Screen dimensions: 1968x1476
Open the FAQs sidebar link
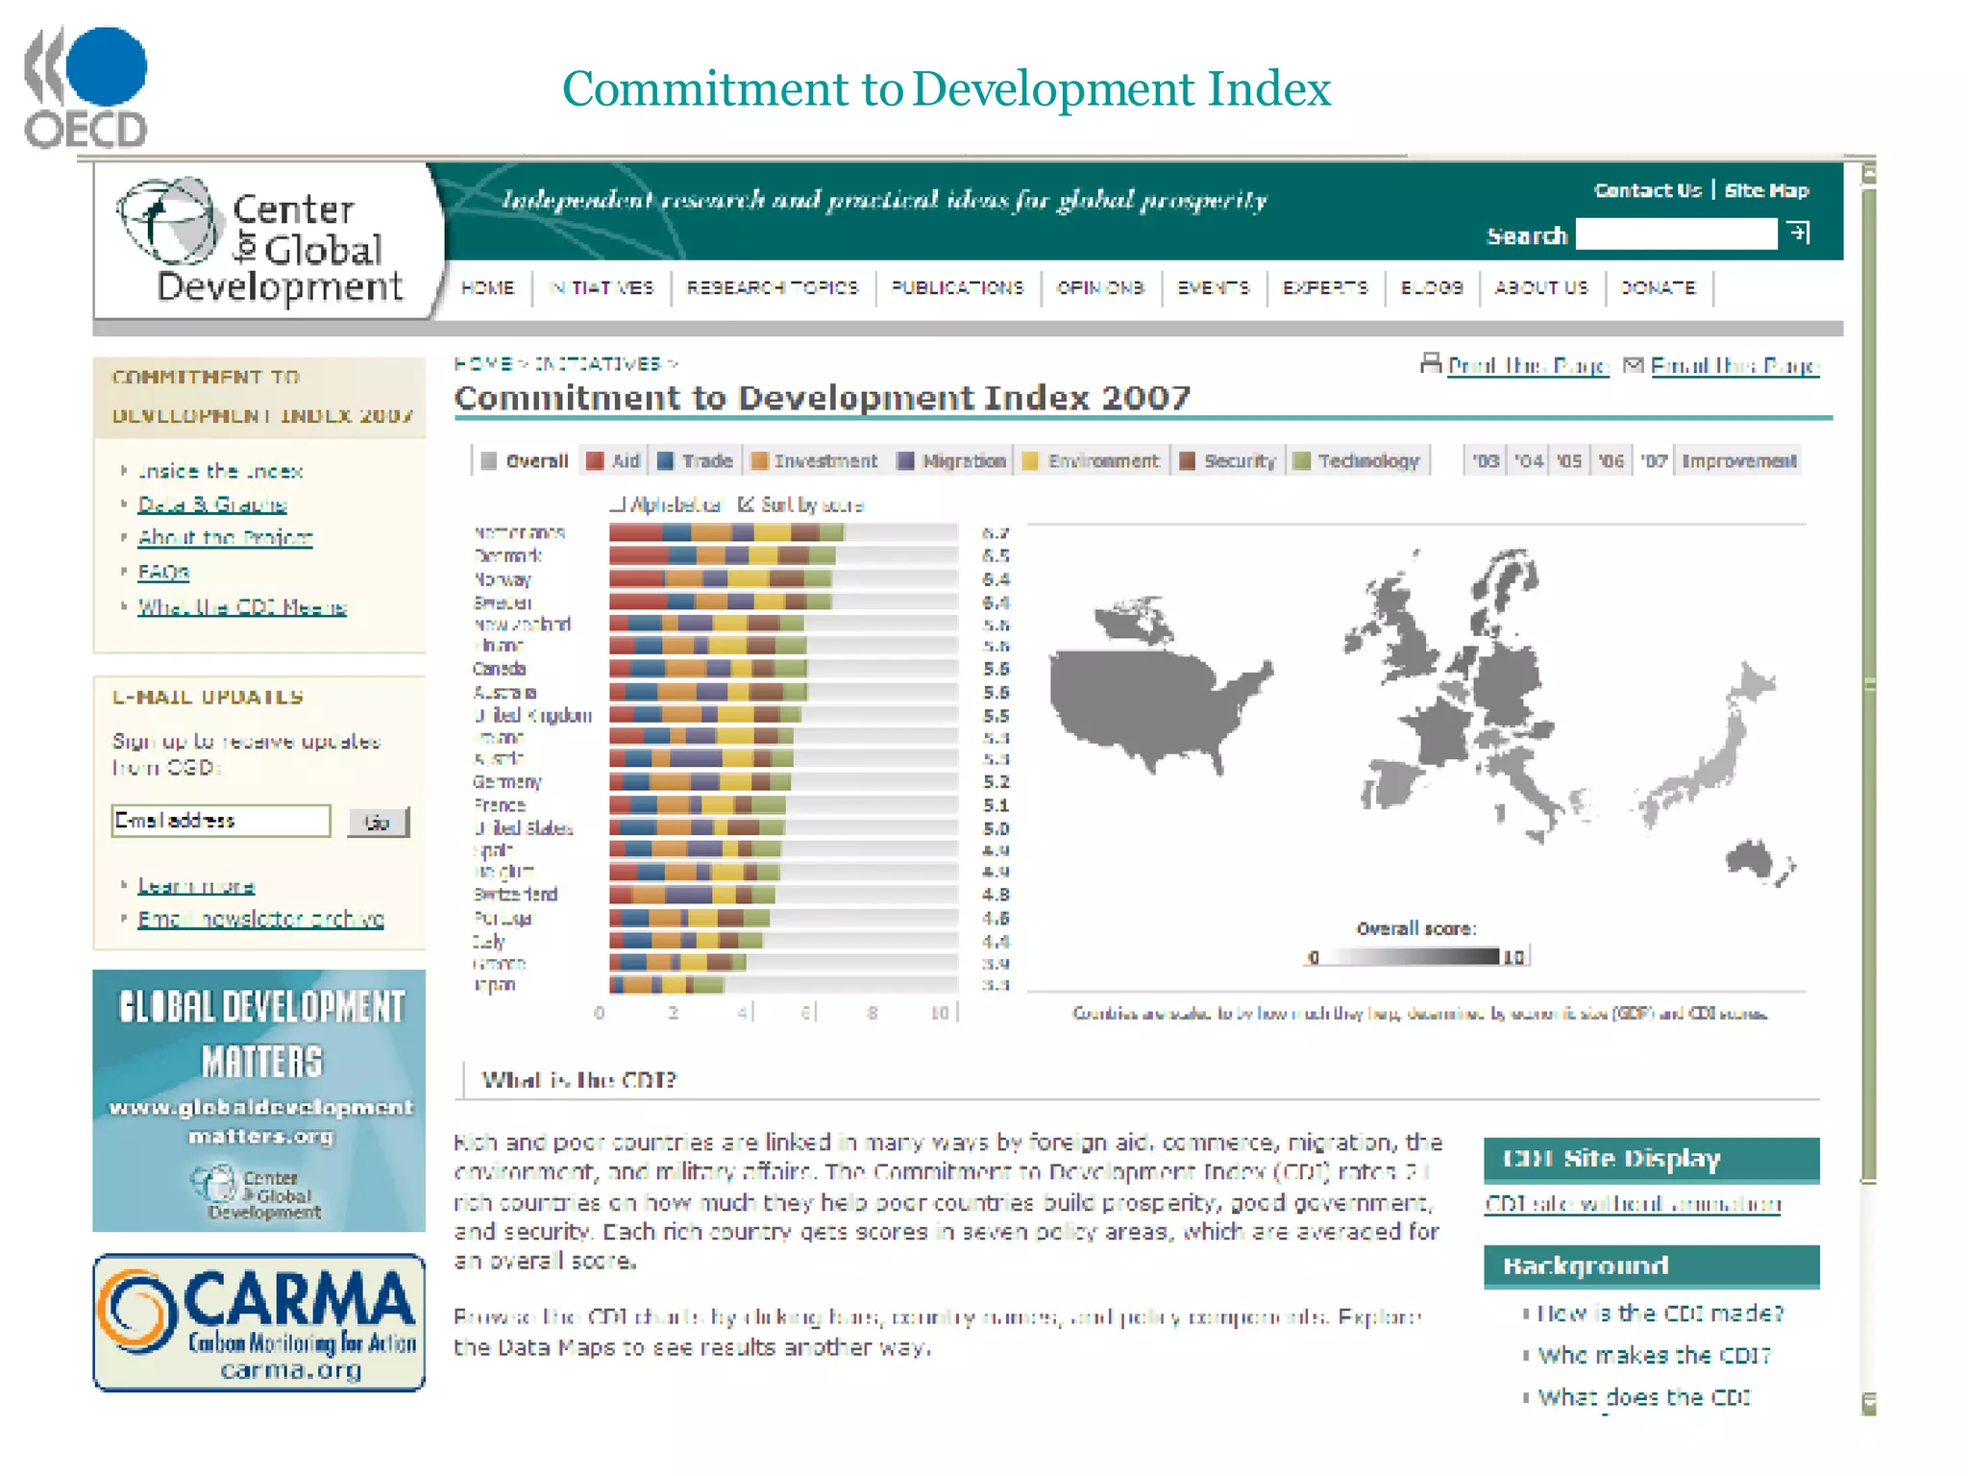tap(163, 573)
